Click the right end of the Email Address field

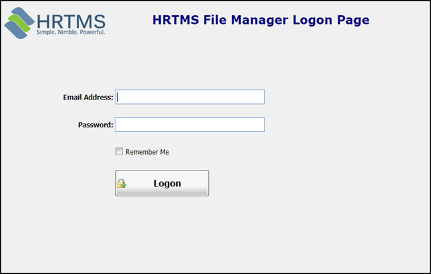[260, 97]
